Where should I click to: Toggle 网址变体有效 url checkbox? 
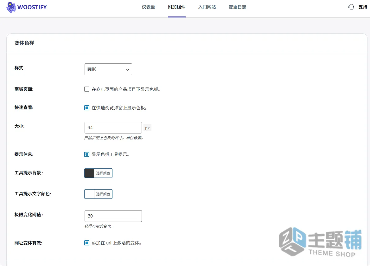87,243
